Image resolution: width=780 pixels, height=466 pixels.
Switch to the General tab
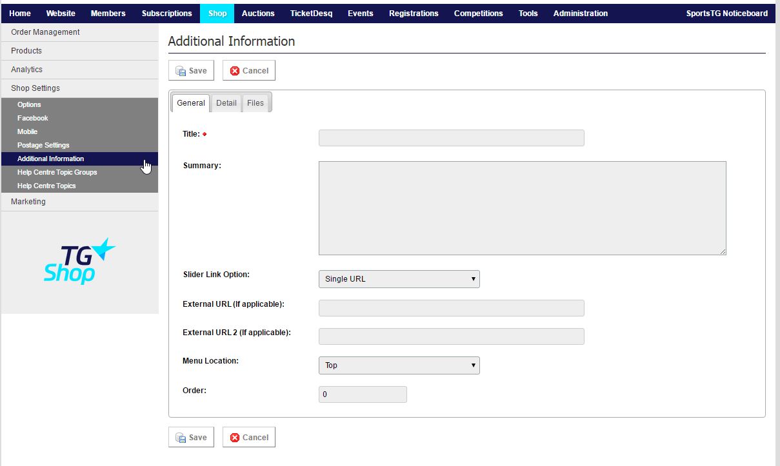191,103
